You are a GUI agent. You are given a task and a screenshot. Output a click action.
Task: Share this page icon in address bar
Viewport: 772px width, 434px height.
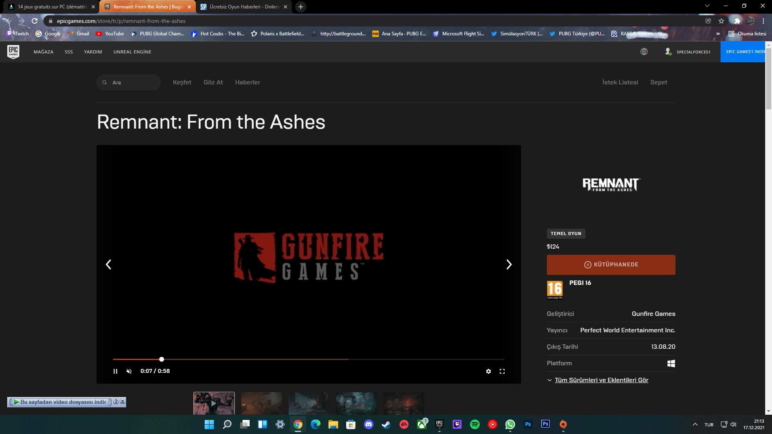point(708,21)
